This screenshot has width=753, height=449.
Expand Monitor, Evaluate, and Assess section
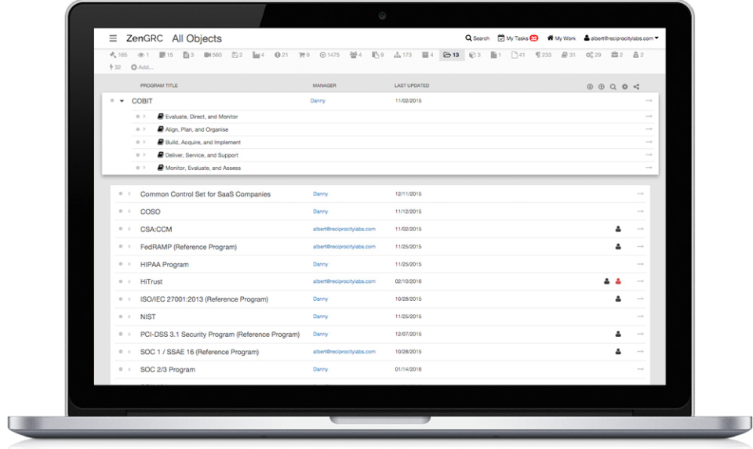[144, 168]
